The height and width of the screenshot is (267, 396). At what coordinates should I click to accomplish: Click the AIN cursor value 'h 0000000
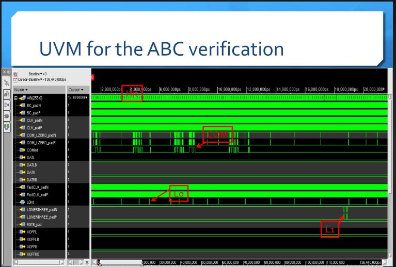pos(77,98)
